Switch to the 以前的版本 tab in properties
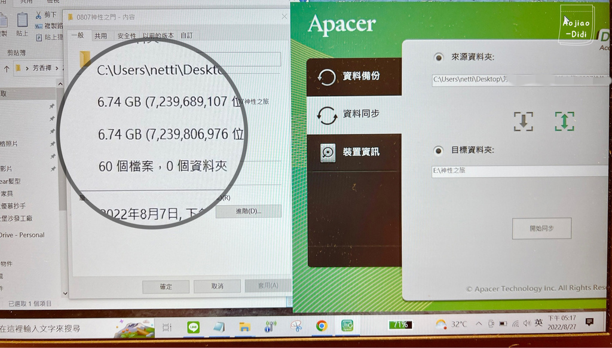 tap(158, 35)
